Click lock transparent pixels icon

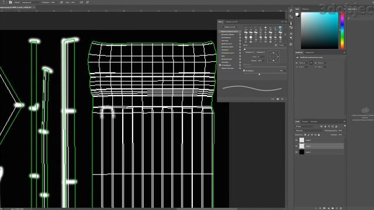[305, 135]
